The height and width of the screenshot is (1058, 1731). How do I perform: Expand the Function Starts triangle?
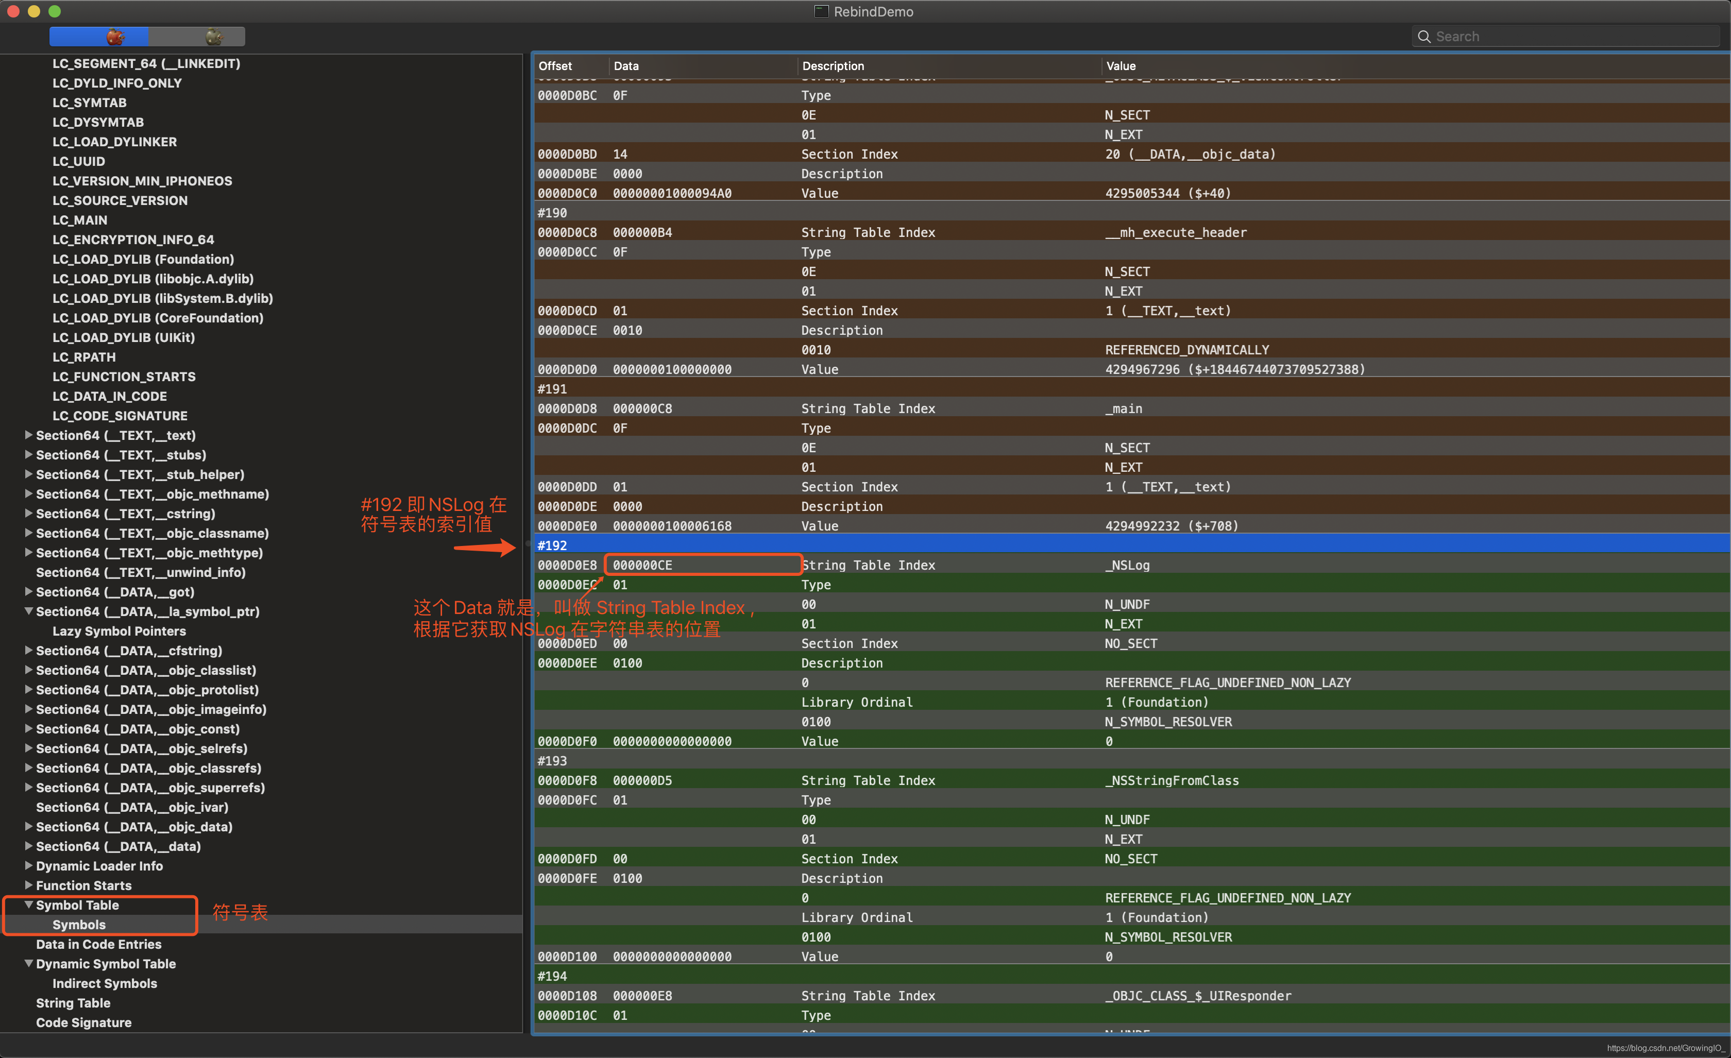click(x=29, y=885)
